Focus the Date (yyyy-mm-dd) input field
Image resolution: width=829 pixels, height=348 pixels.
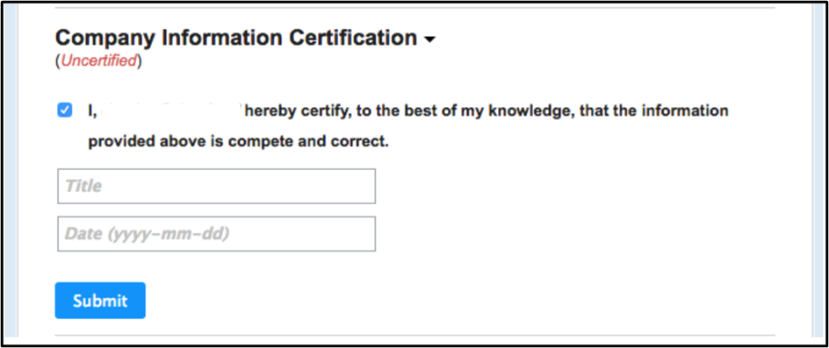point(216,233)
